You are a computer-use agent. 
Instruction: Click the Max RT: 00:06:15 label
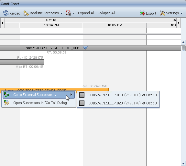pyautogui.click(x=29, y=67)
